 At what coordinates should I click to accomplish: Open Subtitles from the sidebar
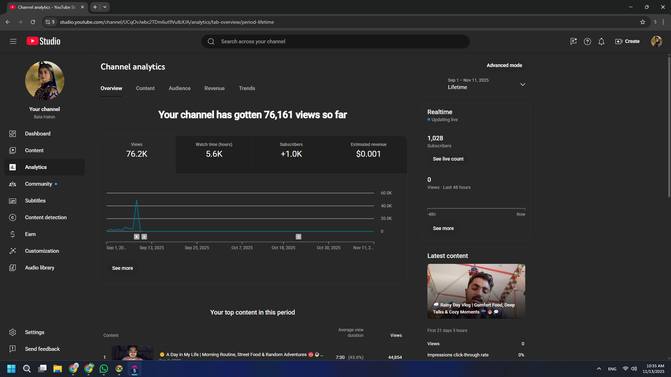[x=35, y=201]
